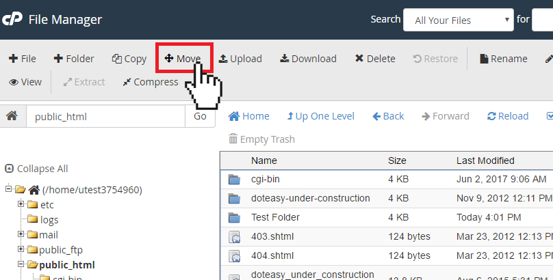Image resolution: width=553 pixels, height=280 pixels.
Task: Click the Forward navigation link
Action: [446, 116]
